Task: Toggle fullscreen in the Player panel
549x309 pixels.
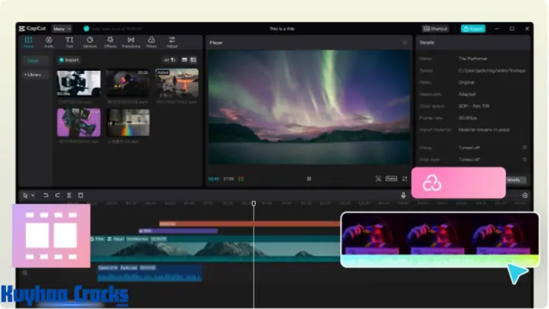Action: click(x=404, y=178)
